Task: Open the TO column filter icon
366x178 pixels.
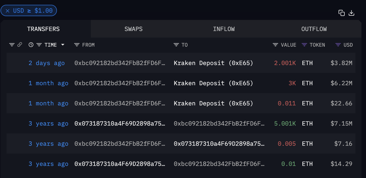Action: (x=176, y=45)
